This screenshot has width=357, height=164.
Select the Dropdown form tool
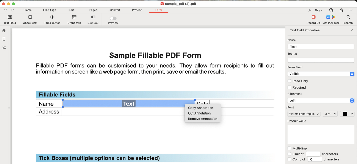click(74, 19)
